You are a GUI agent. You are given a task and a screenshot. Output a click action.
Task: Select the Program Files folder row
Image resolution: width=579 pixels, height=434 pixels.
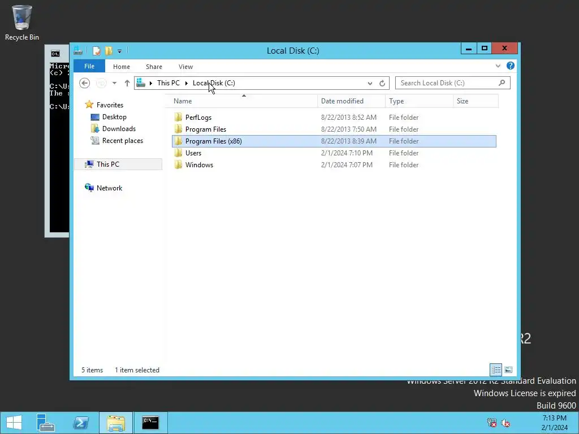click(x=334, y=129)
